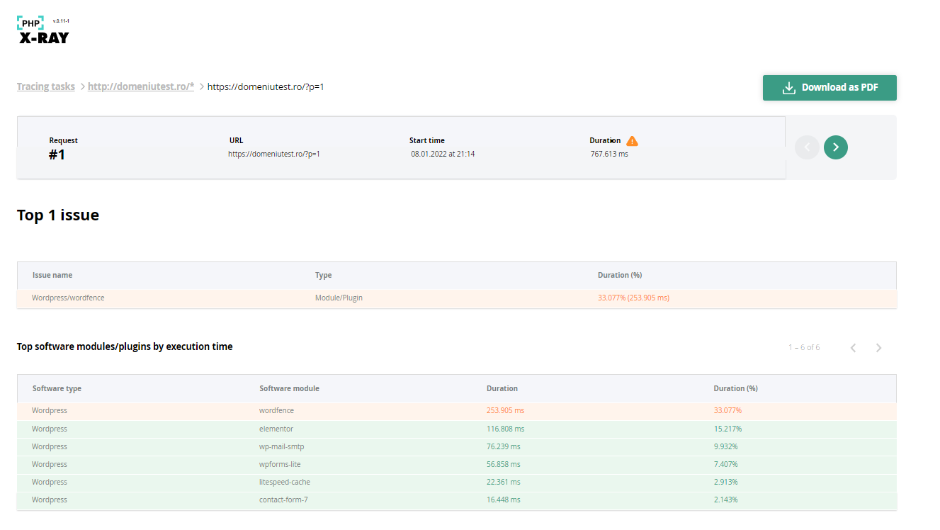This screenshot has width=940, height=530.
Task: Click the 7.407% percentage cell
Action: click(x=726, y=464)
